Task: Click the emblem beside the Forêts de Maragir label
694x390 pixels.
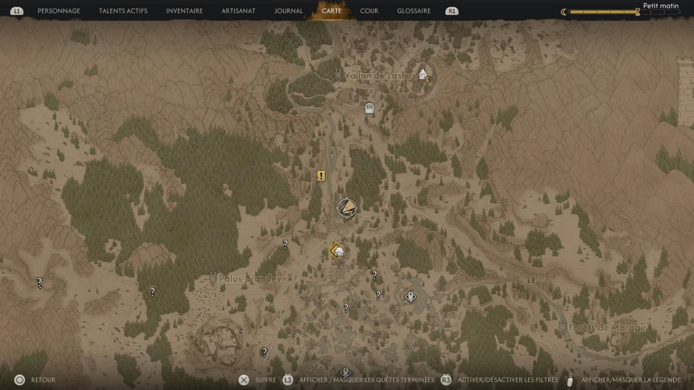Action: 562,327
